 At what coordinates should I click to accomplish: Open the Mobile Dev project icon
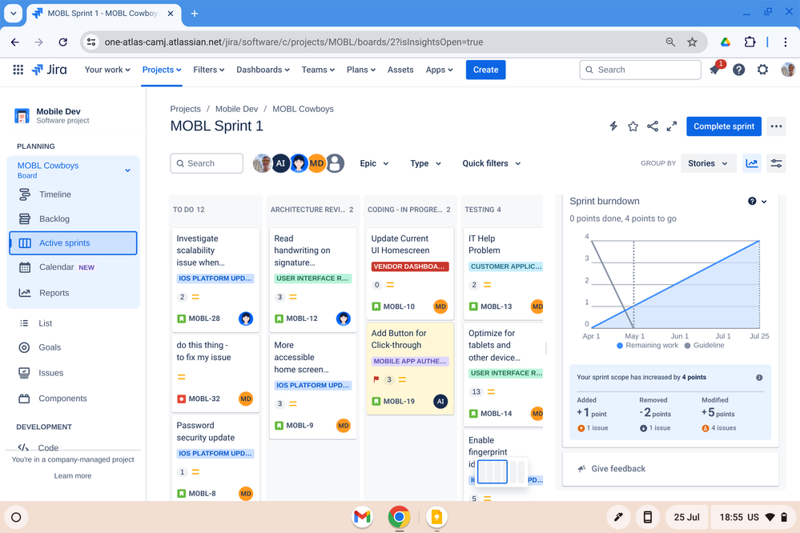coord(22,116)
